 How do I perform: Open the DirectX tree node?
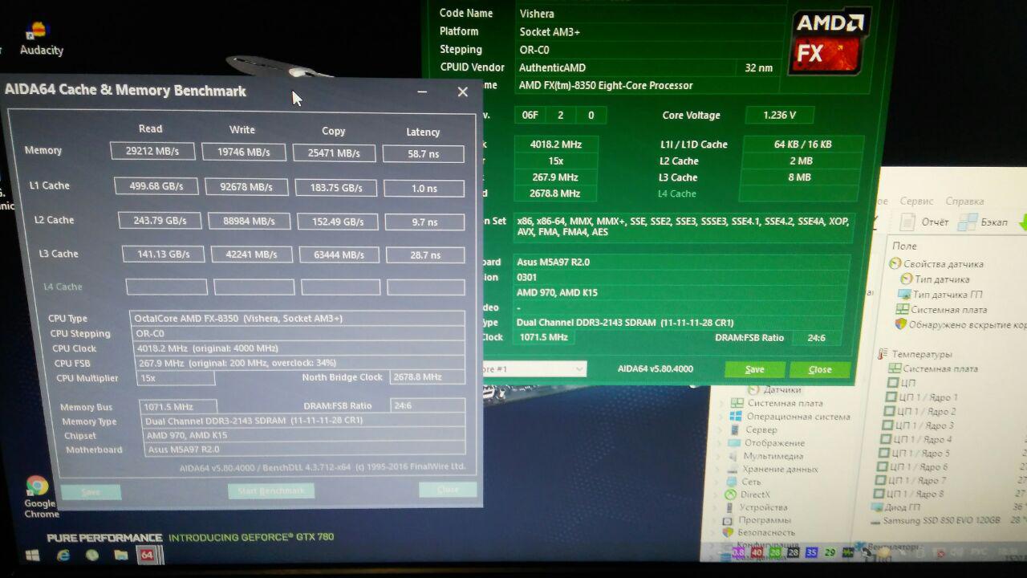pyautogui.click(x=746, y=495)
